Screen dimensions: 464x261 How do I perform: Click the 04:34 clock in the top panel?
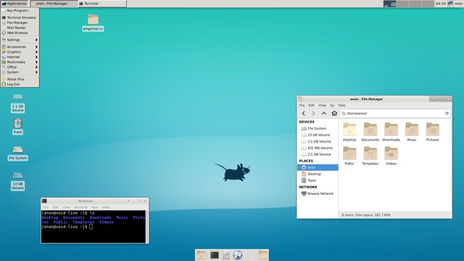440,4
